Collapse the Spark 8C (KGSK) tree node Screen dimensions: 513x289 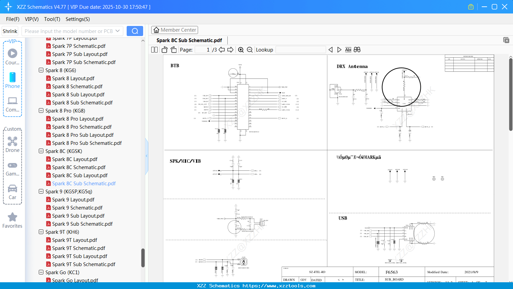[41, 151]
